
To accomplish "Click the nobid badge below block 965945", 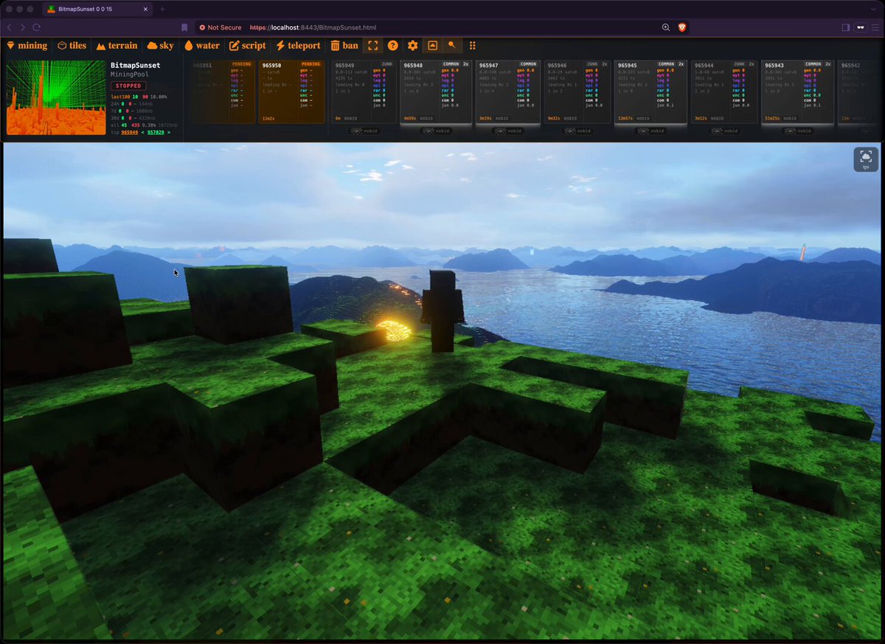I will pos(650,131).
